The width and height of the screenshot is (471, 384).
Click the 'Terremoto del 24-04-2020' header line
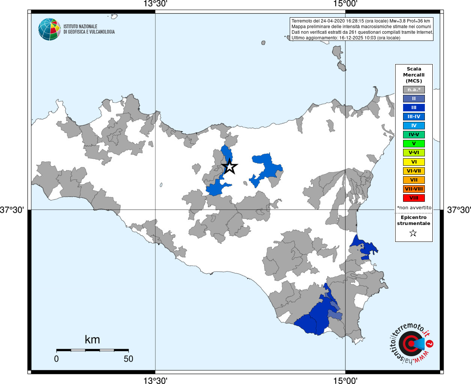point(361,21)
